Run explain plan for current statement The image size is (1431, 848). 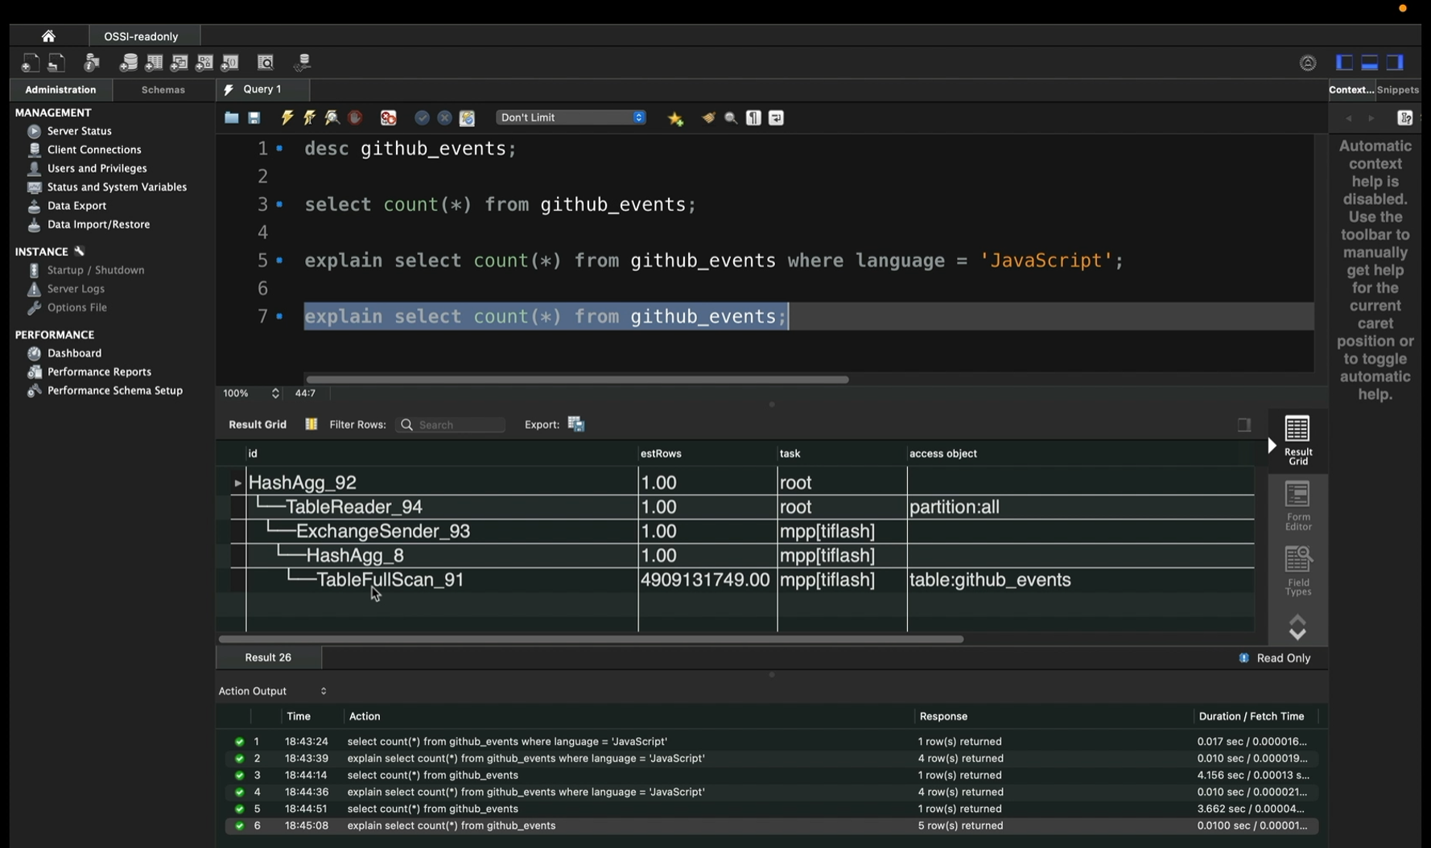[x=332, y=118]
